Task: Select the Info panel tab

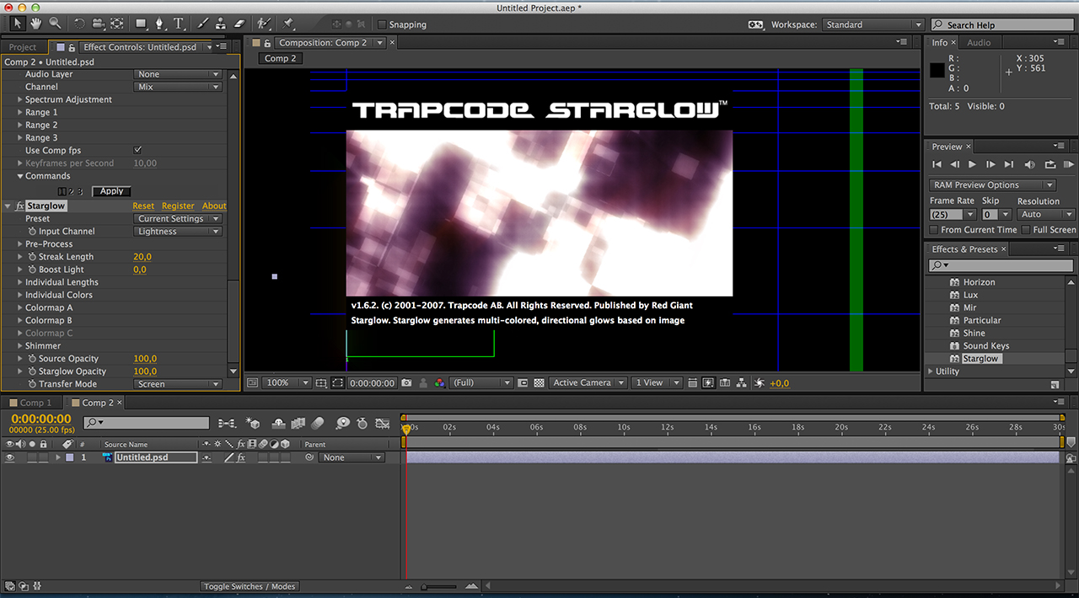Action: [940, 43]
